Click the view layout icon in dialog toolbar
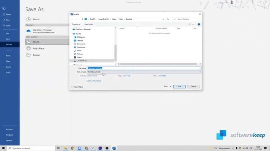The width and height of the screenshot is (270, 151). click(x=190, y=24)
